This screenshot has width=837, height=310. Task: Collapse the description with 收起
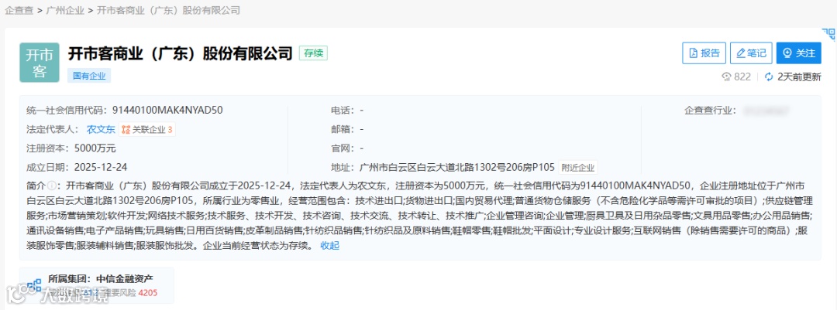click(329, 246)
